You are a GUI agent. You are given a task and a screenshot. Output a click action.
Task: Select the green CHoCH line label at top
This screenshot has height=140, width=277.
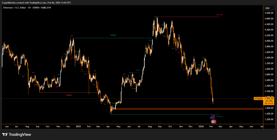pyautogui.click(x=113, y=35)
